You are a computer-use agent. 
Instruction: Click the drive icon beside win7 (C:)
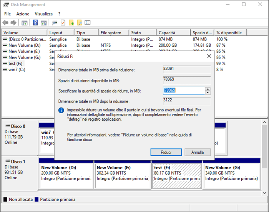5,69
